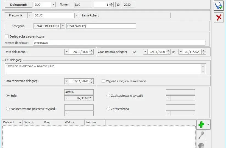Click the month field showing 10
Screen dimensions: 226x148
118,5
